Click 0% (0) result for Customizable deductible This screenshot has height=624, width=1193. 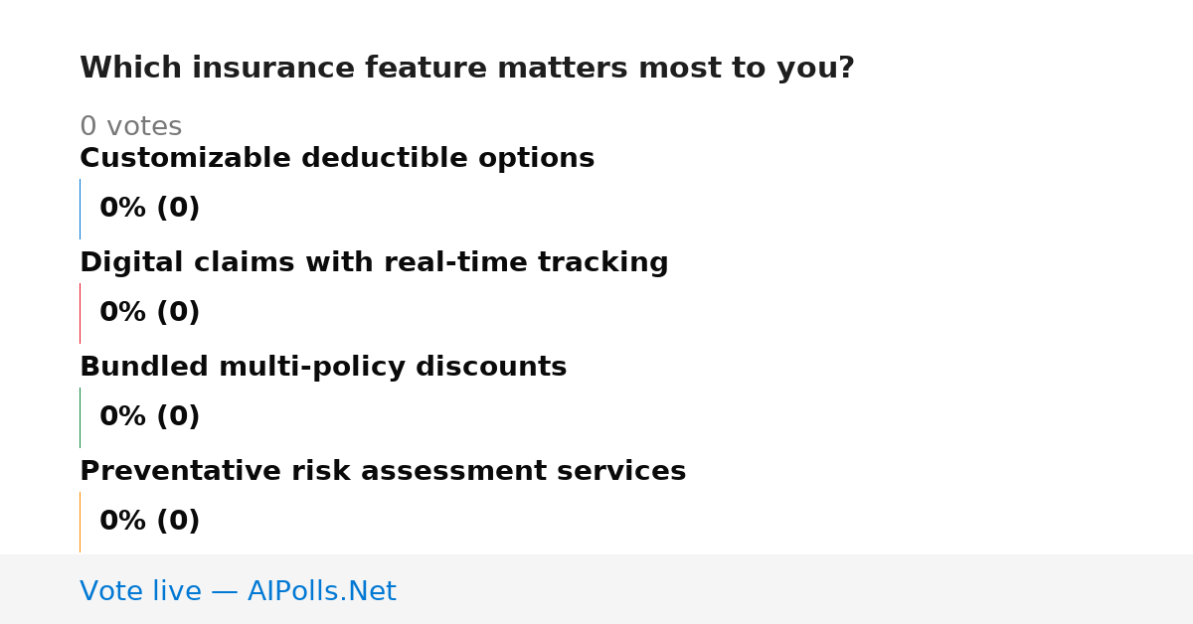pyautogui.click(x=150, y=209)
